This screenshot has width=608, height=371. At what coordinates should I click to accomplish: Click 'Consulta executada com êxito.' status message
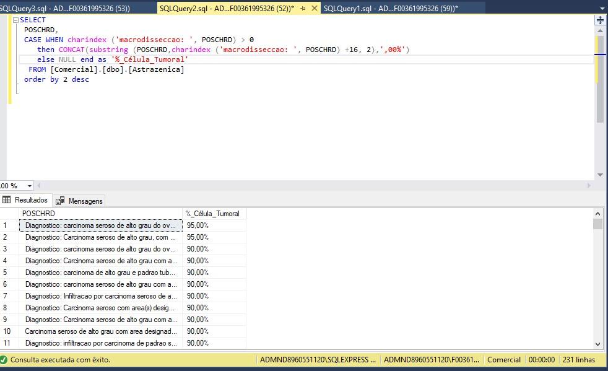tap(60, 360)
